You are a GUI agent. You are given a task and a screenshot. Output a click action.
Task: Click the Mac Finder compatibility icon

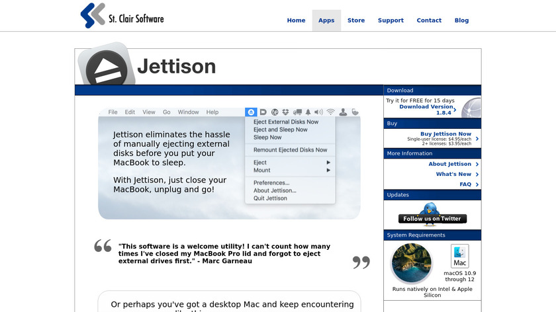pos(460,256)
